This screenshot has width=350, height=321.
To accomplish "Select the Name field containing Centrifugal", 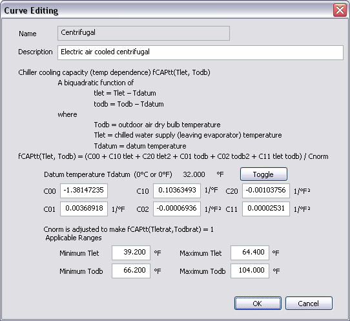I will (143, 33).
